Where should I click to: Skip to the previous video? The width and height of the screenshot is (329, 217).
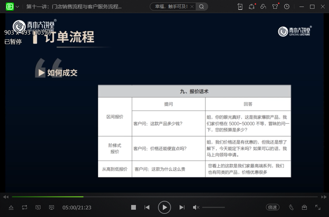pyautogui.click(x=147, y=207)
